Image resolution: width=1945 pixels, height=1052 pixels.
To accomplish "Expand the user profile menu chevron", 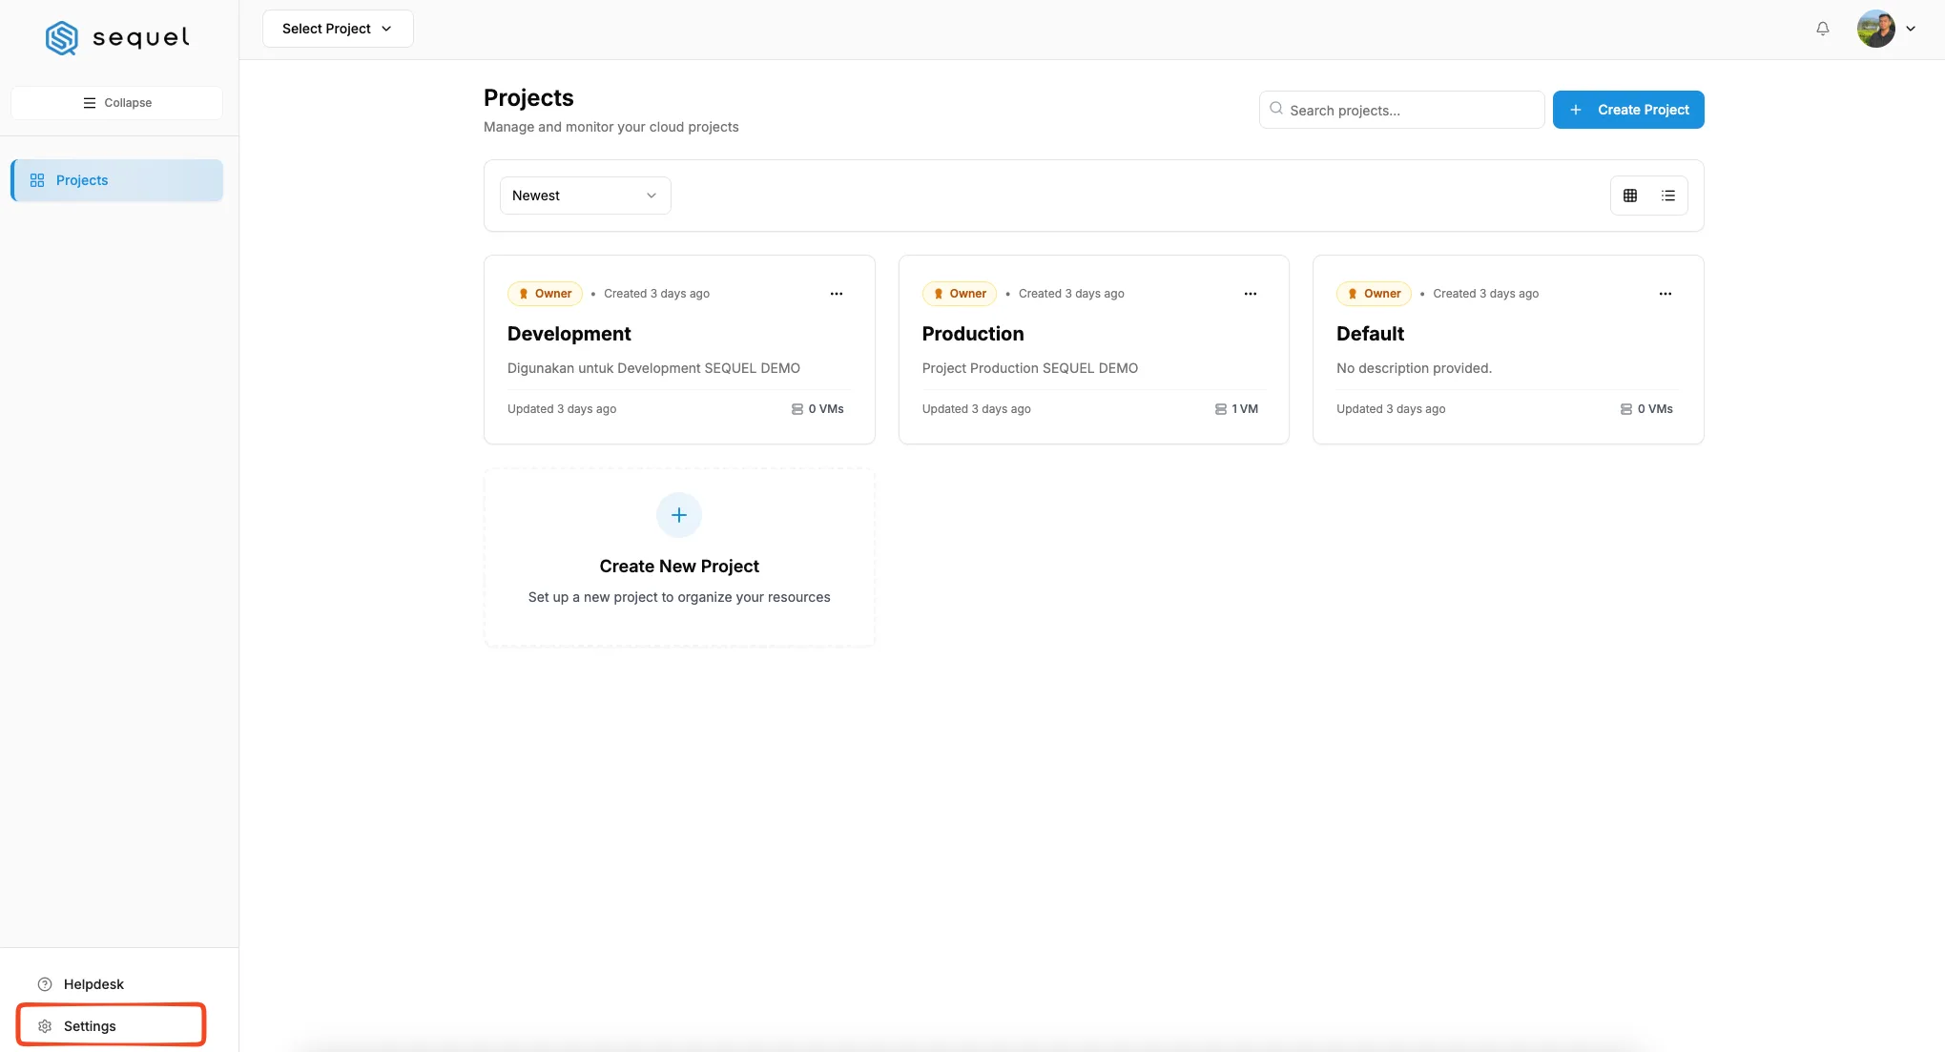I will tap(1911, 29).
